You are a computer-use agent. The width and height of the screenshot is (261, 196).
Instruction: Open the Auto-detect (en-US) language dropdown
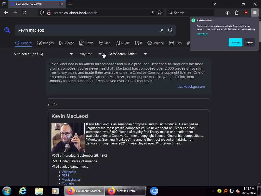click(43, 54)
